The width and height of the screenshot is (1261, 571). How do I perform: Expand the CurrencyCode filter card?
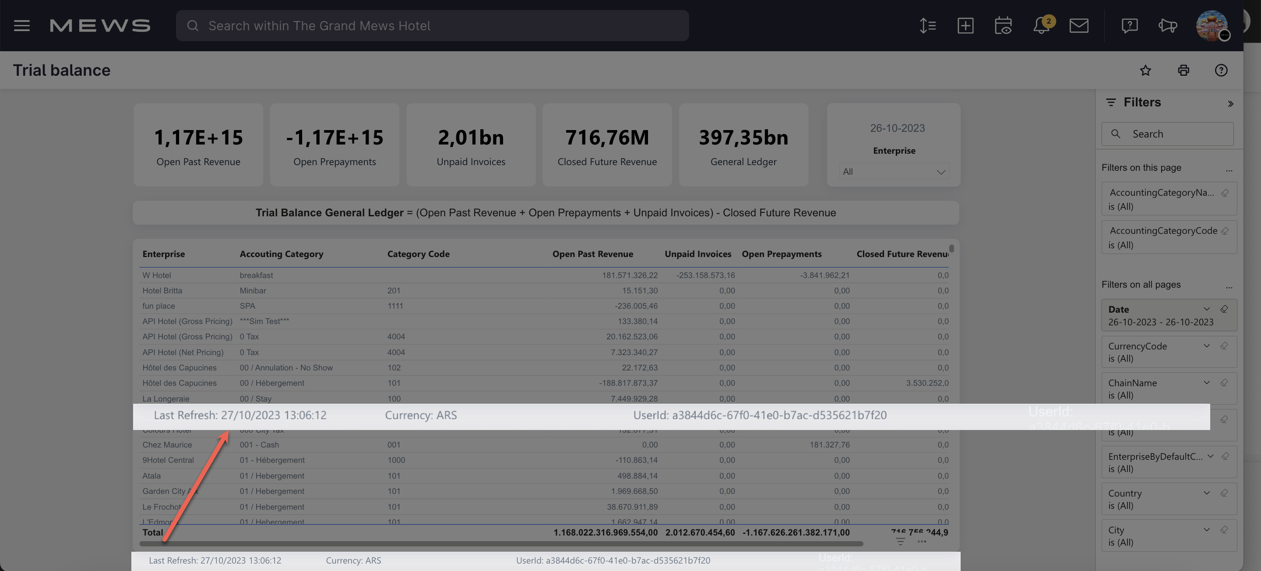click(1206, 346)
